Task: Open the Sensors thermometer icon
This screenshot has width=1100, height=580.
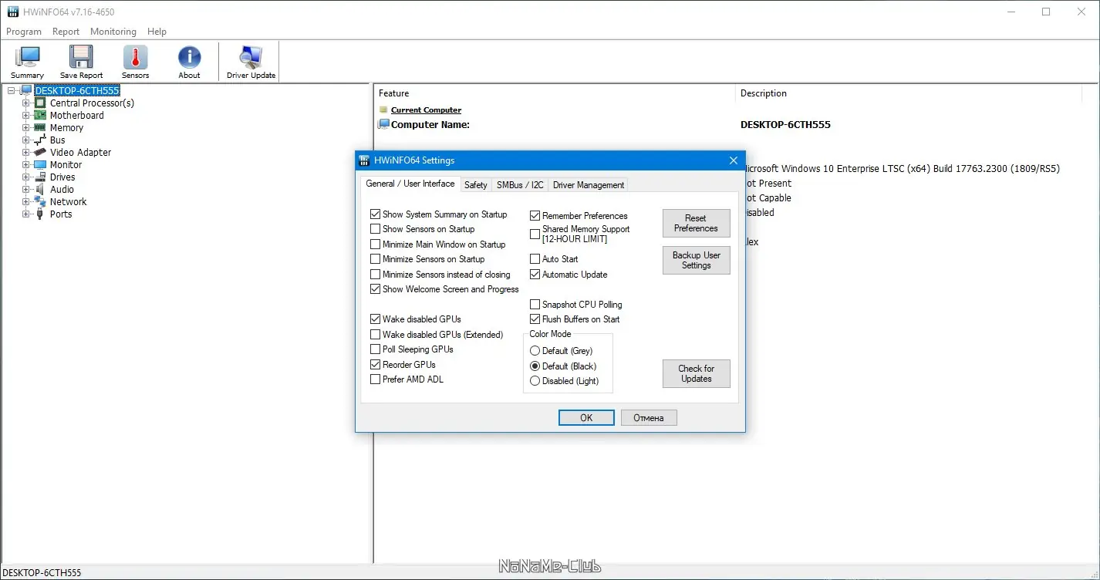Action: point(135,57)
